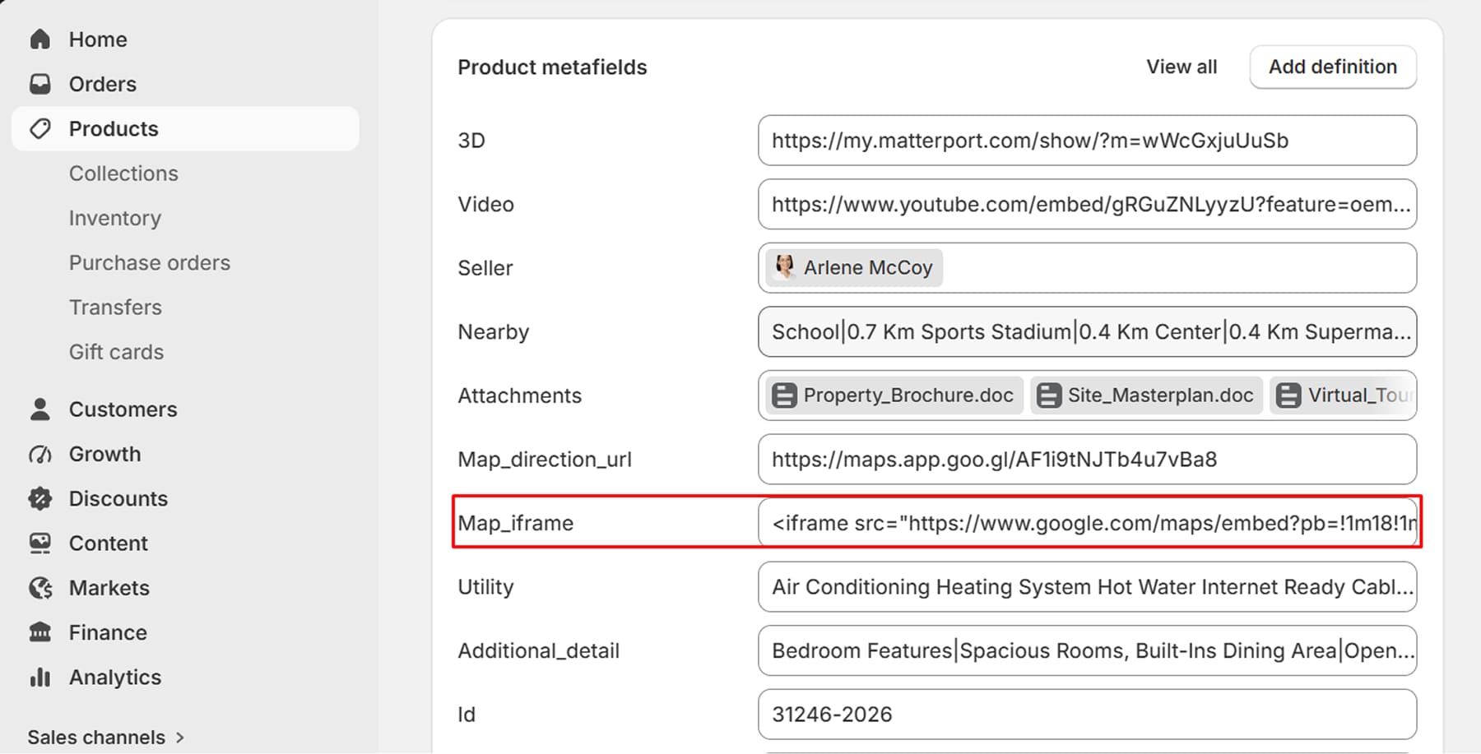Click the Additional_detail input field
Viewport: 1481px width, 754px height.
tap(1087, 650)
